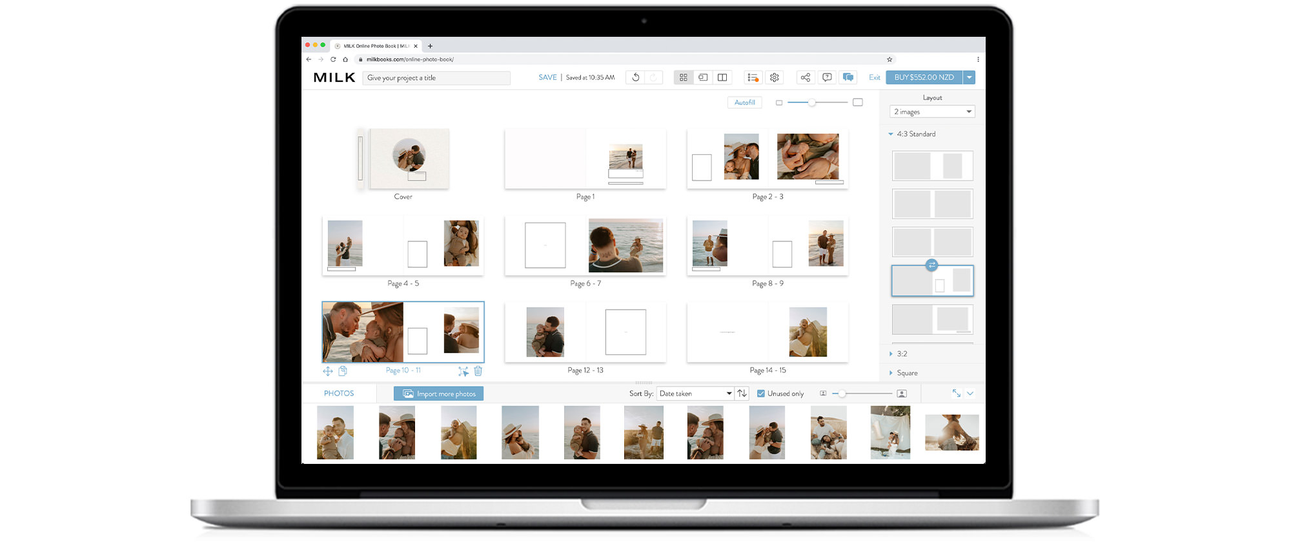This screenshot has height=542, width=1291.
Task: Select the Page 2 - 3 spread
Action: click(x=767, y=159)
